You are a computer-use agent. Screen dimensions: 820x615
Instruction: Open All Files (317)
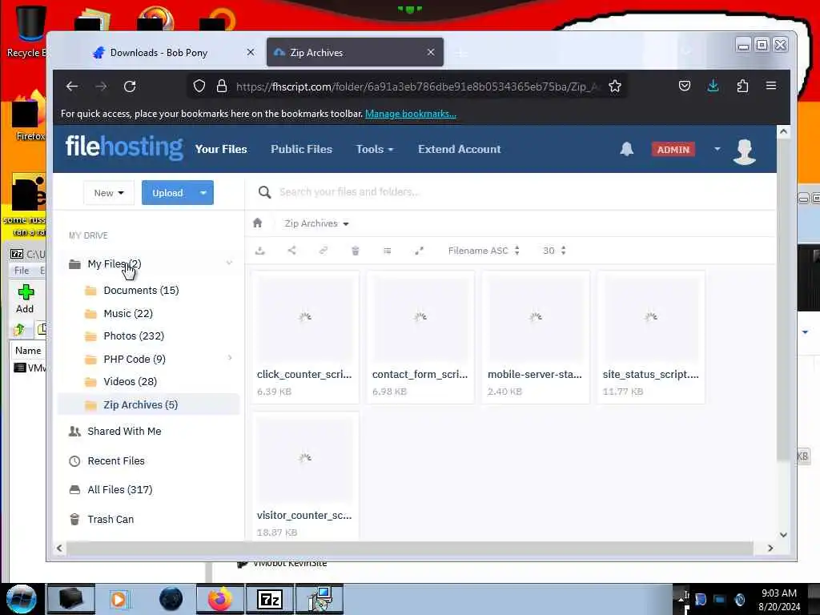(120, 489)
